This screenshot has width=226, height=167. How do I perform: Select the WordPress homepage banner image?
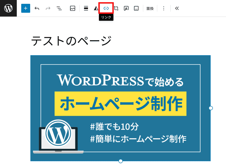[121, 108]
